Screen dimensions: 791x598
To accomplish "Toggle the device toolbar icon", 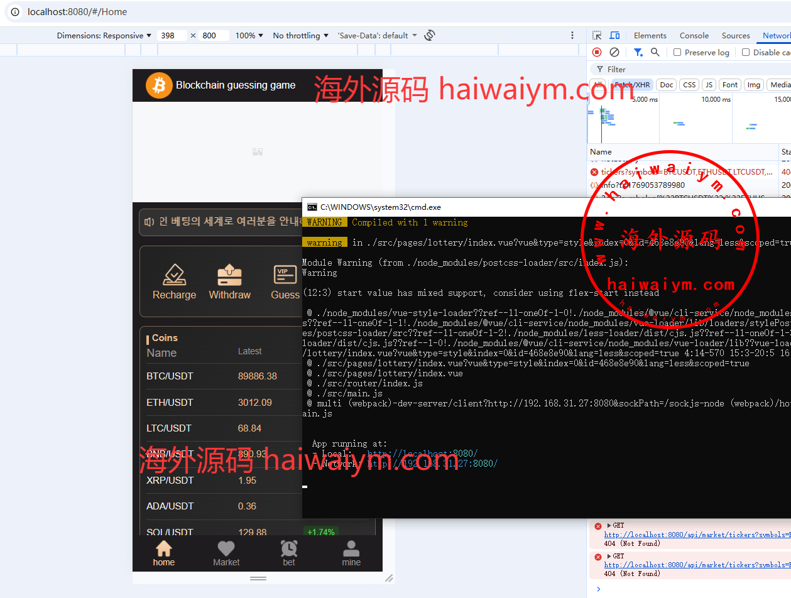I will (x=614, y=35).
